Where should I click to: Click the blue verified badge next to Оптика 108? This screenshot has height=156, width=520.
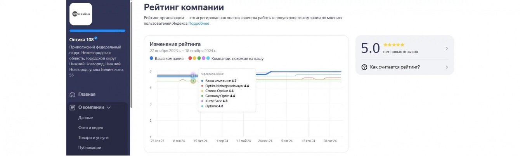click(x=96, y=38)
